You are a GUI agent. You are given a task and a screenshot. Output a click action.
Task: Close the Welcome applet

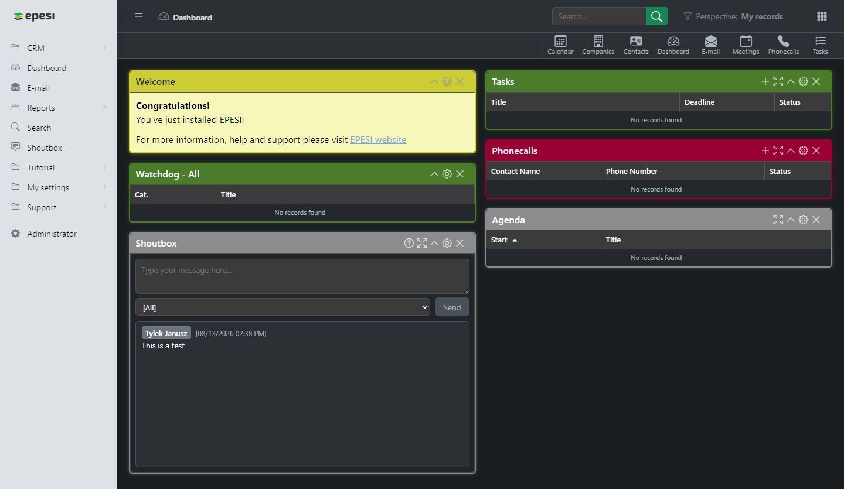[x=460, y=81]
